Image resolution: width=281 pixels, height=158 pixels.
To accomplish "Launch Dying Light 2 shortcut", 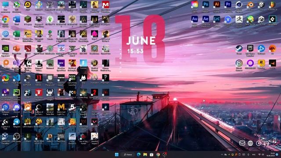I will pos(94,93).
